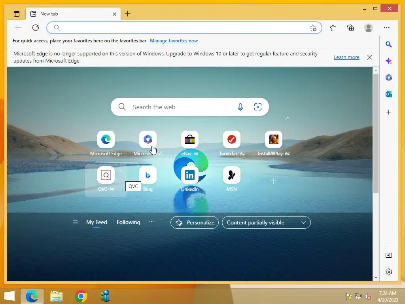This screenshot has width=405, height=304.
Task: Open Settings and more ellipsis menu
Action: (x=387, y=28)
